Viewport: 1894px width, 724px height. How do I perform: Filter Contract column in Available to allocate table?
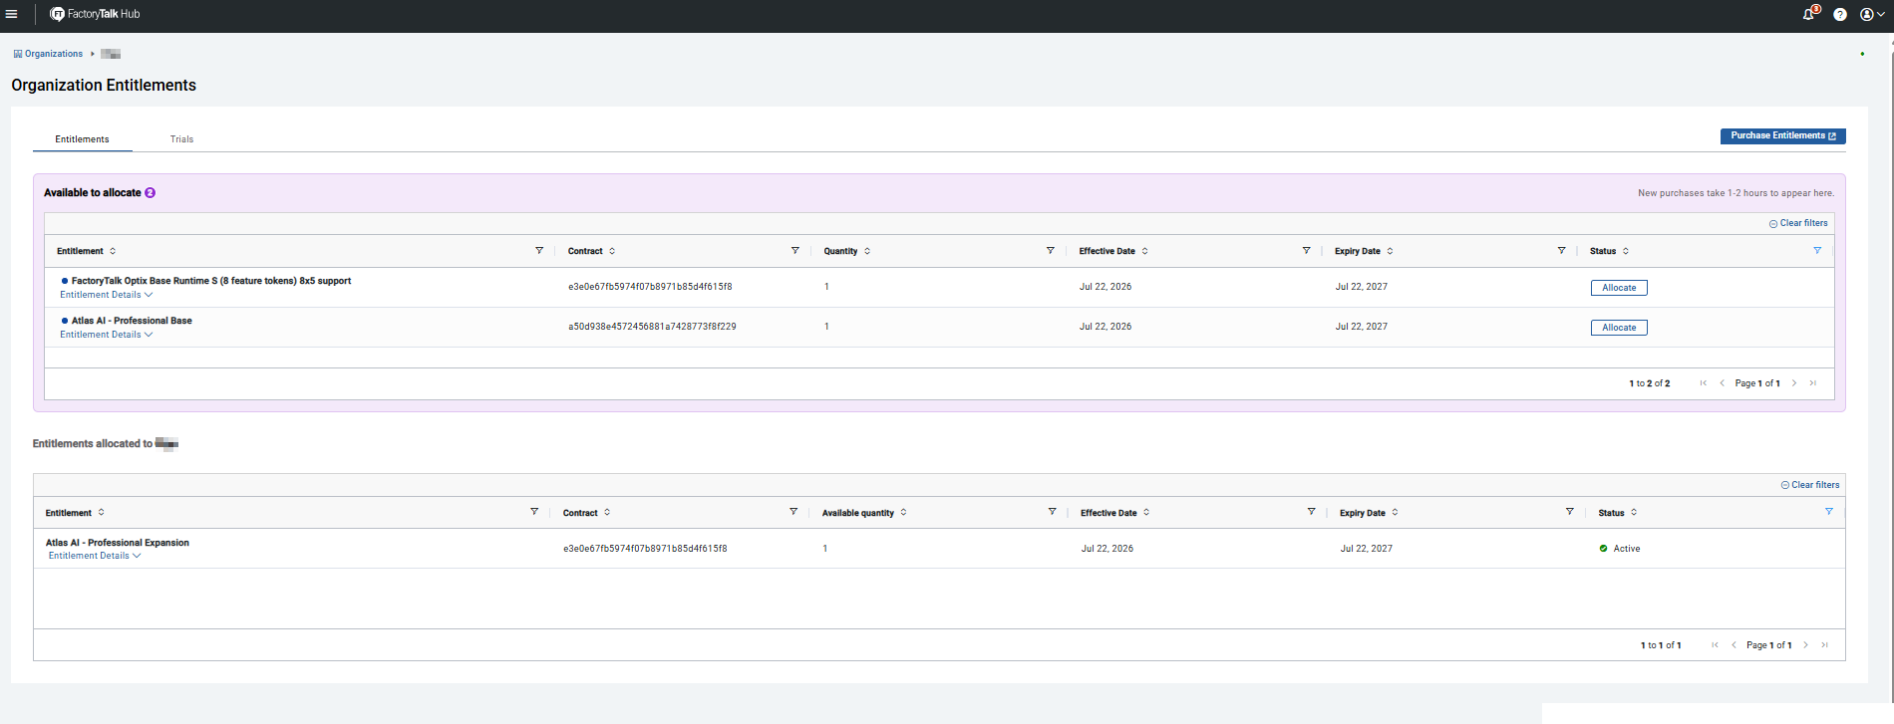click(x=794, y=251)
